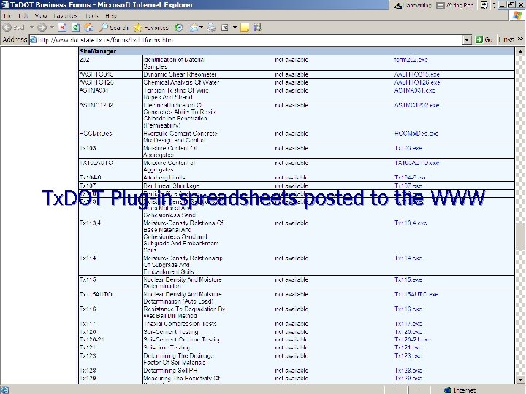
Task: Open the View menu
Action: pyautogui.click(x=41, y=16)
